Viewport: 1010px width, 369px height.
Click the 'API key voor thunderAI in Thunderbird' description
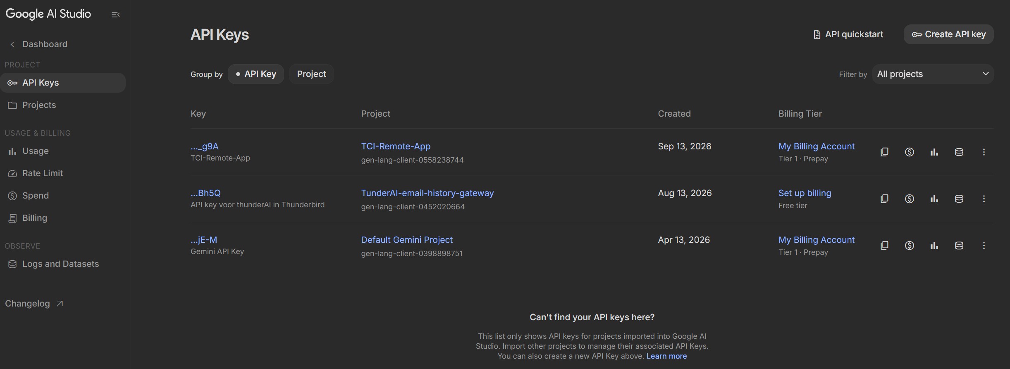(258, 205)
